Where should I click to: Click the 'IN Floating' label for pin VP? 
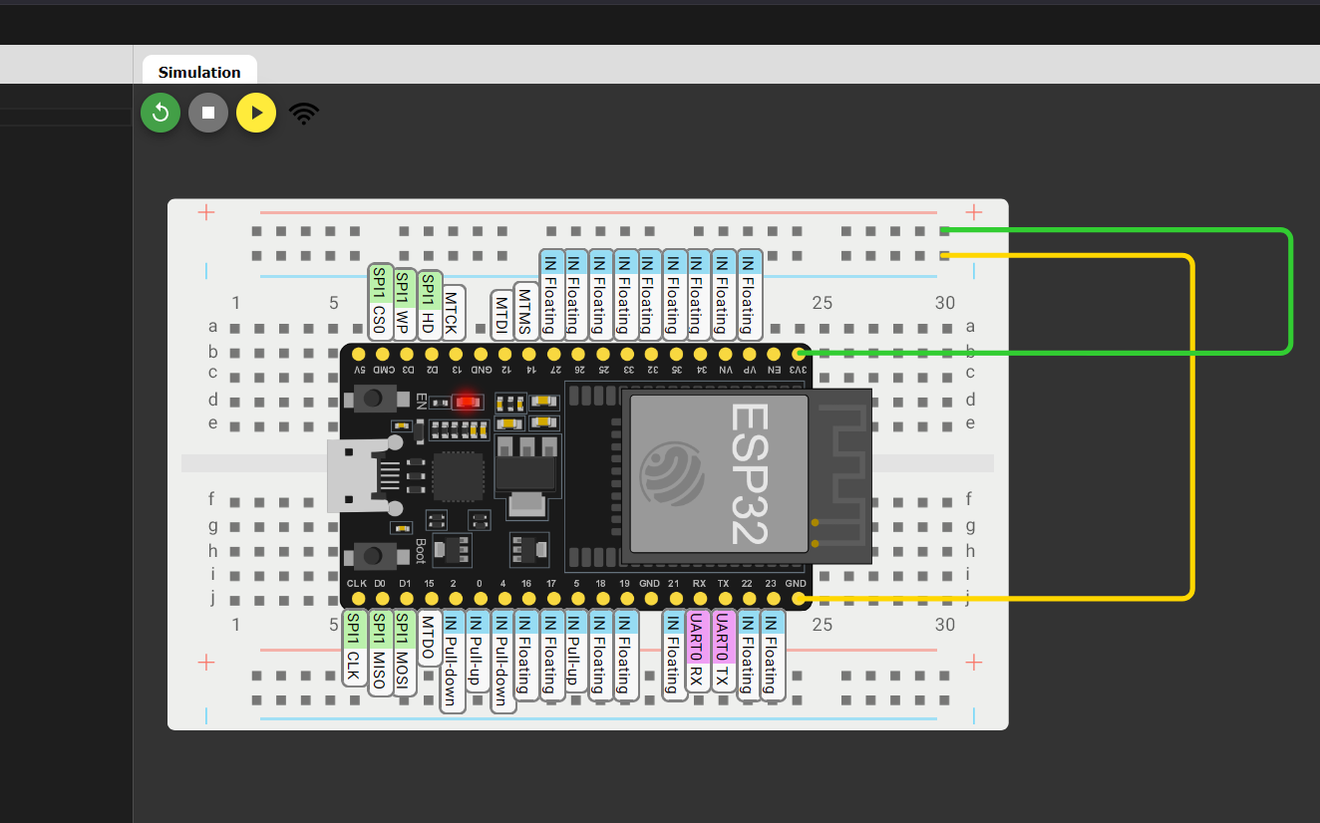point(750,295)
